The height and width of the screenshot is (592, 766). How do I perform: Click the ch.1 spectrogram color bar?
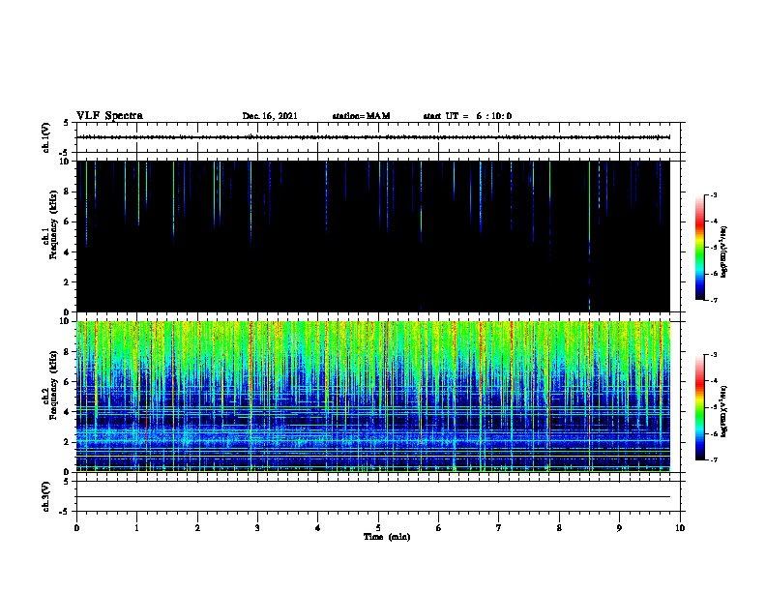[699, 248]
